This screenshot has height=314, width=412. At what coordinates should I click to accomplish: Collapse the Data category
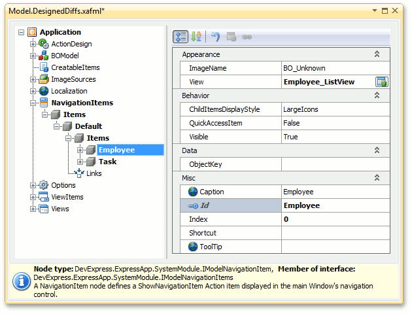tap(377, 150)
